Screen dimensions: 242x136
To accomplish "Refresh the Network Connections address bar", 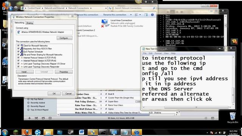I will coord(110,8).
